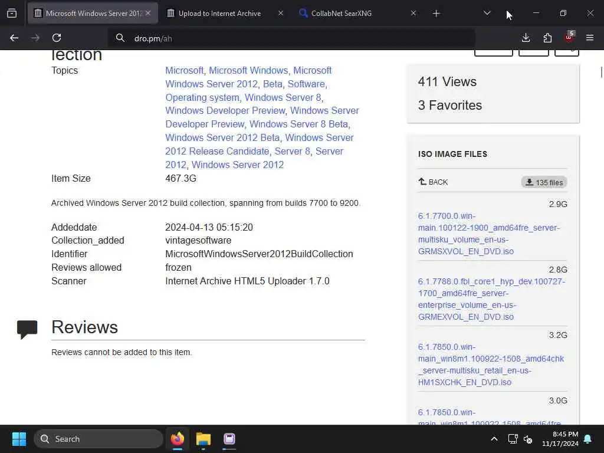This screenshot has width=604, height=453.
Task: Click the identifier text MicrosoftWindowsServer2012BuildCollection
Action: (259, 254)
